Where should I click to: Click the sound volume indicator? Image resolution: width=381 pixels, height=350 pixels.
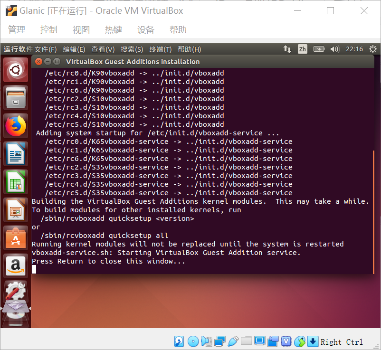[x=335, y=49]
